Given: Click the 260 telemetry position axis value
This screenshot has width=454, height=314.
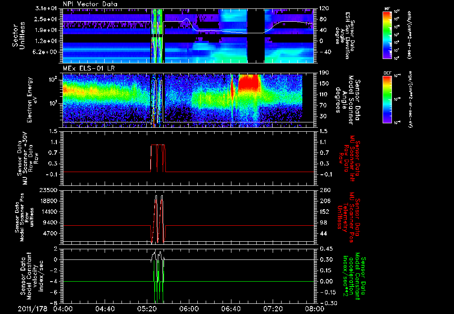Looking at the screenshot, I should click(325, 190).
